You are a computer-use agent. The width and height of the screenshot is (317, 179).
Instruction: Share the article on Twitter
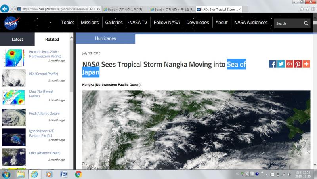click(281, 64)
